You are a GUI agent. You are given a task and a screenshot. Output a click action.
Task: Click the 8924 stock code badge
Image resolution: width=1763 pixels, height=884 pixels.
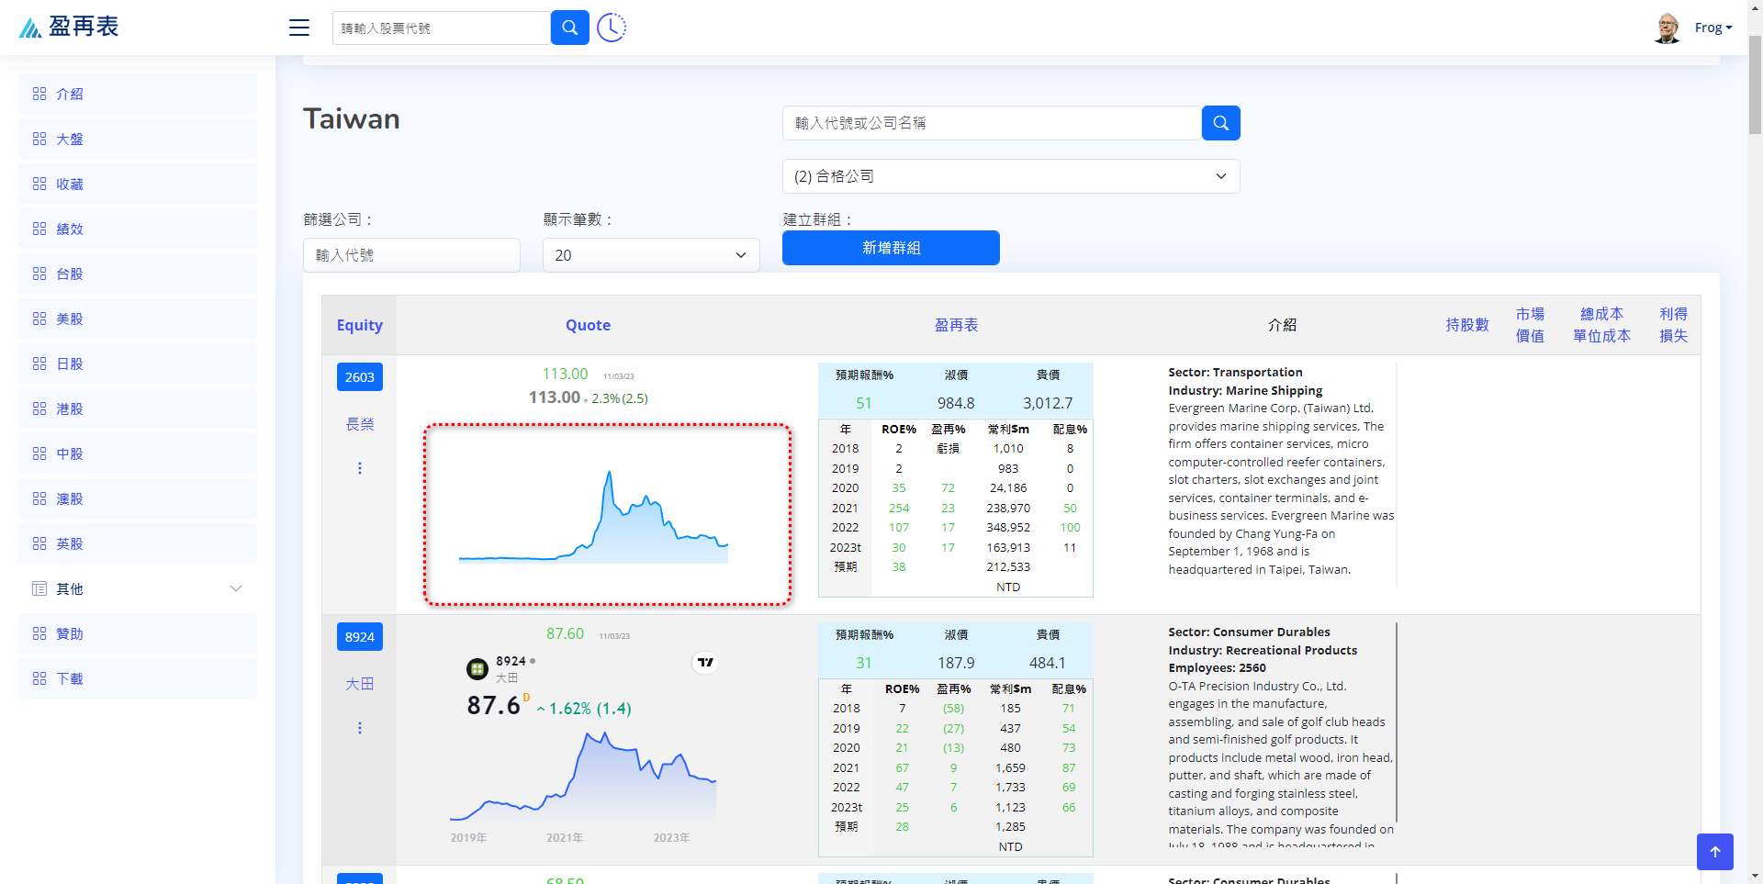coord(360,637)
